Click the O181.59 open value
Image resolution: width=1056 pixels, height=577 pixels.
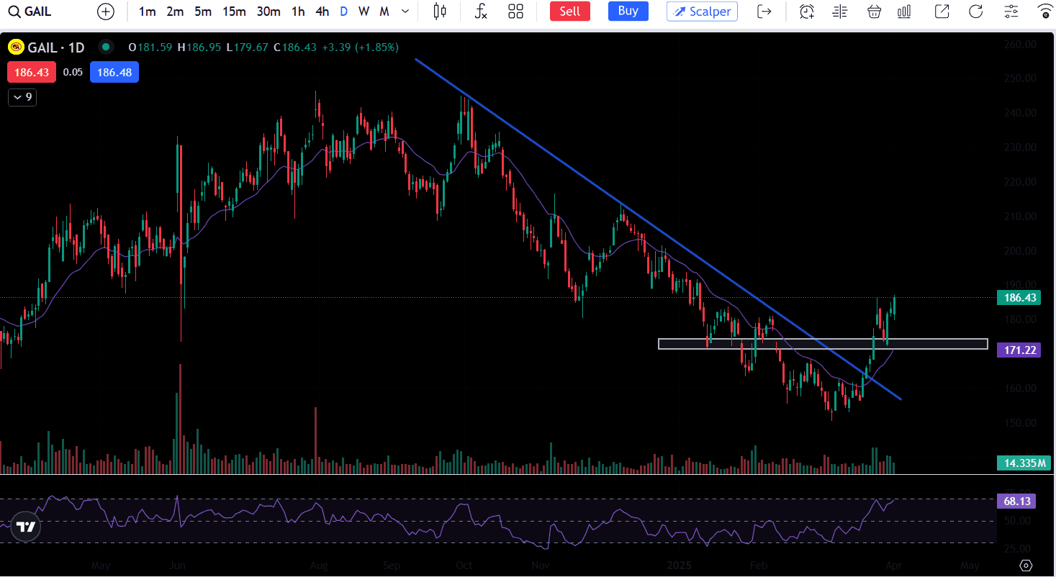coord(150,47)
